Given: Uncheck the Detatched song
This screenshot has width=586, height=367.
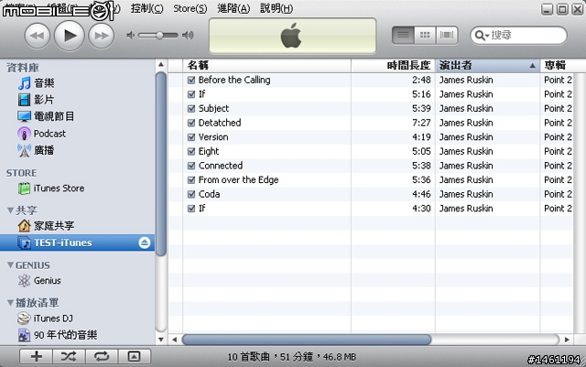Looking at the screenshot, I should click(x=191, y=123).
